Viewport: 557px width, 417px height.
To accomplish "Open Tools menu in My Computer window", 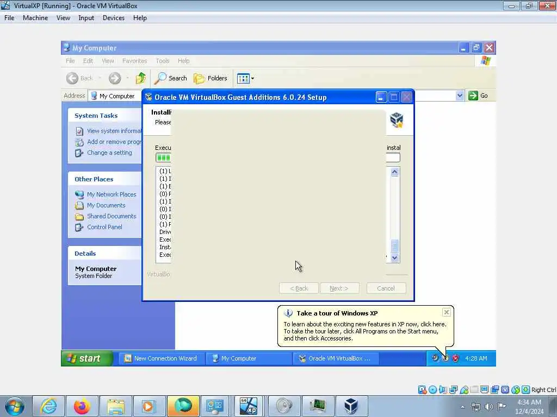I will [x=162, y=61].
